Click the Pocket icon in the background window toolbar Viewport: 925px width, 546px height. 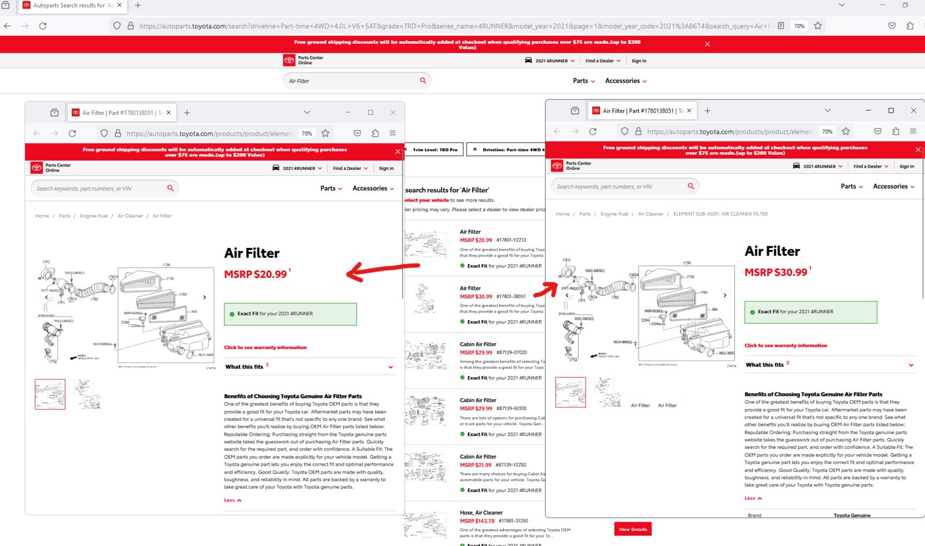tap(892, 26)
